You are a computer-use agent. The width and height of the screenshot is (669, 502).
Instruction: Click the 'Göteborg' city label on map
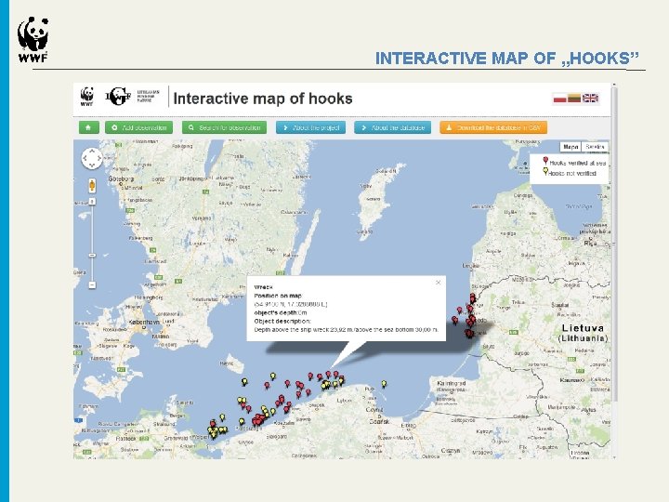tap(121, 178)
